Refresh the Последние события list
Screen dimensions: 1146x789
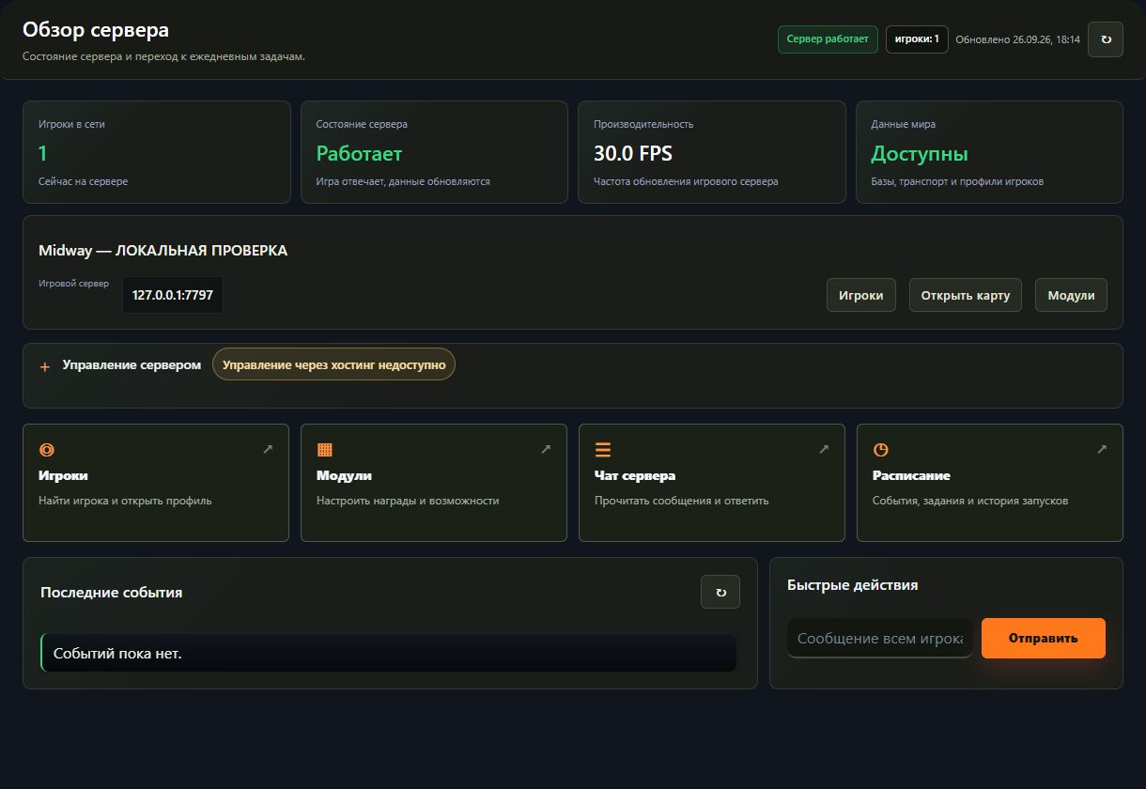coord(720,592)
